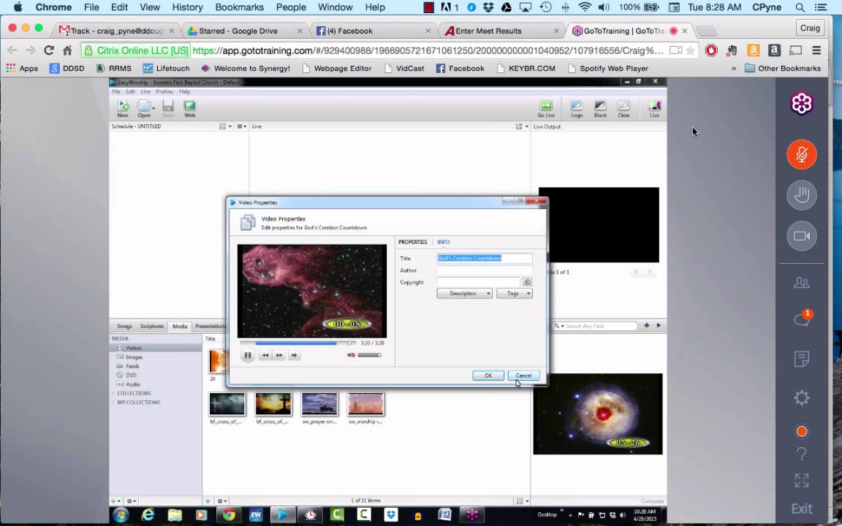
Task: Click OK in Video Properties dialog
Action: pos(488,376)
